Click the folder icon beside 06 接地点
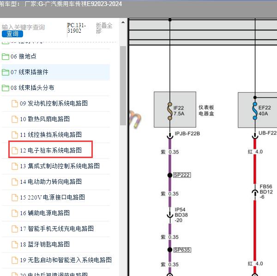 6,57
